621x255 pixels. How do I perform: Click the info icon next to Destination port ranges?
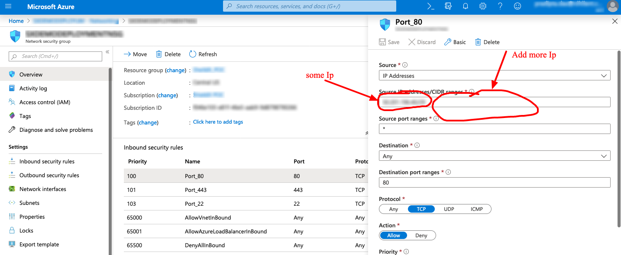pyautogui.click(x=448, y=172)
